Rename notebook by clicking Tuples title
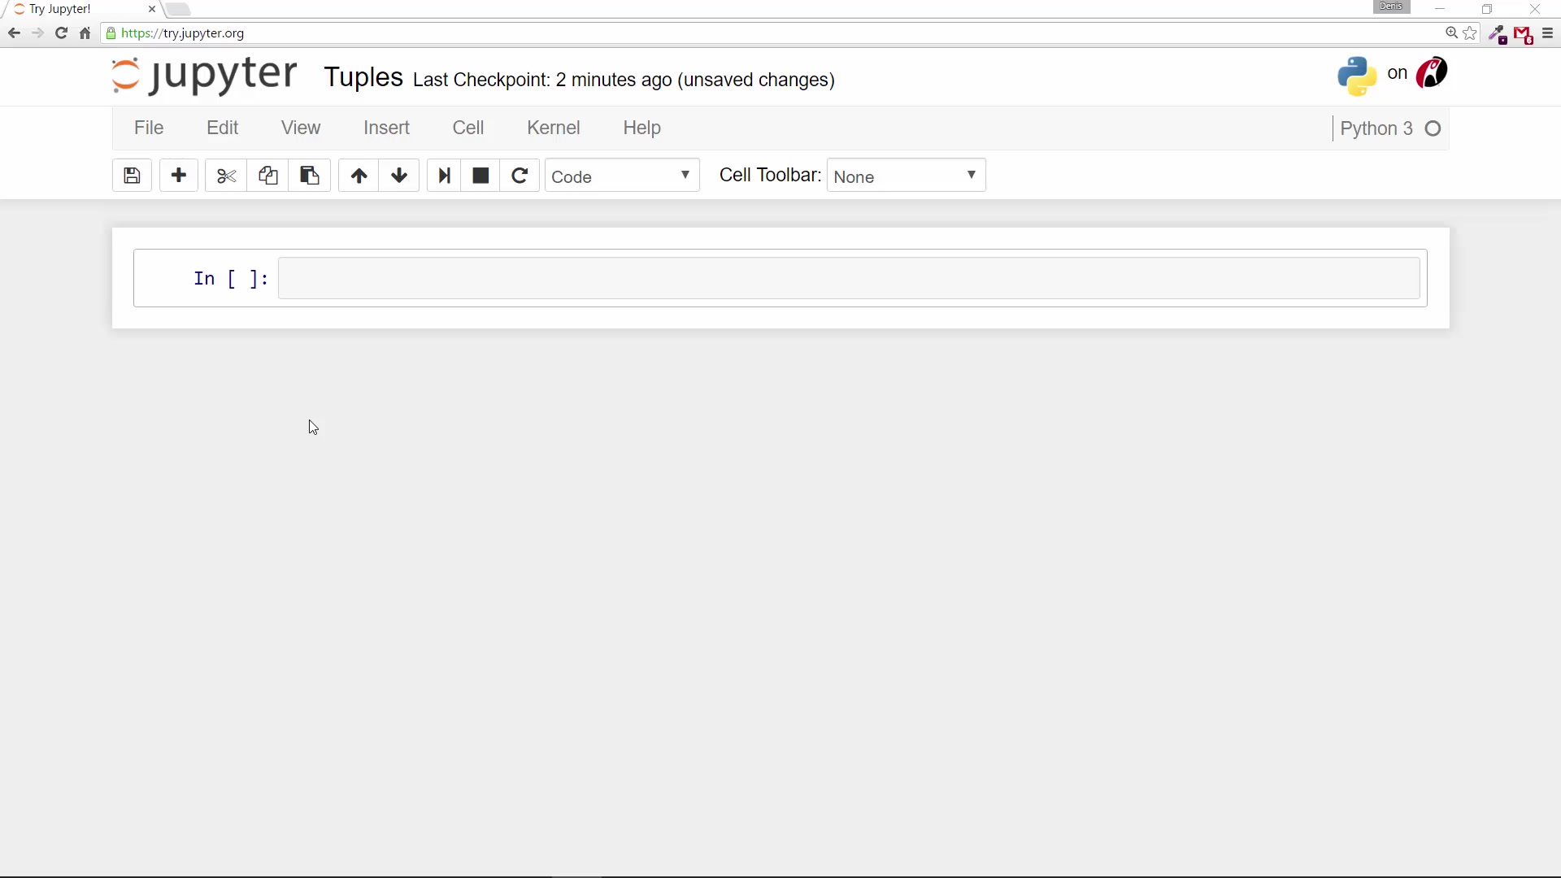Image resolution: width=1561 pixels, height=878 pixels. (363, 77)
